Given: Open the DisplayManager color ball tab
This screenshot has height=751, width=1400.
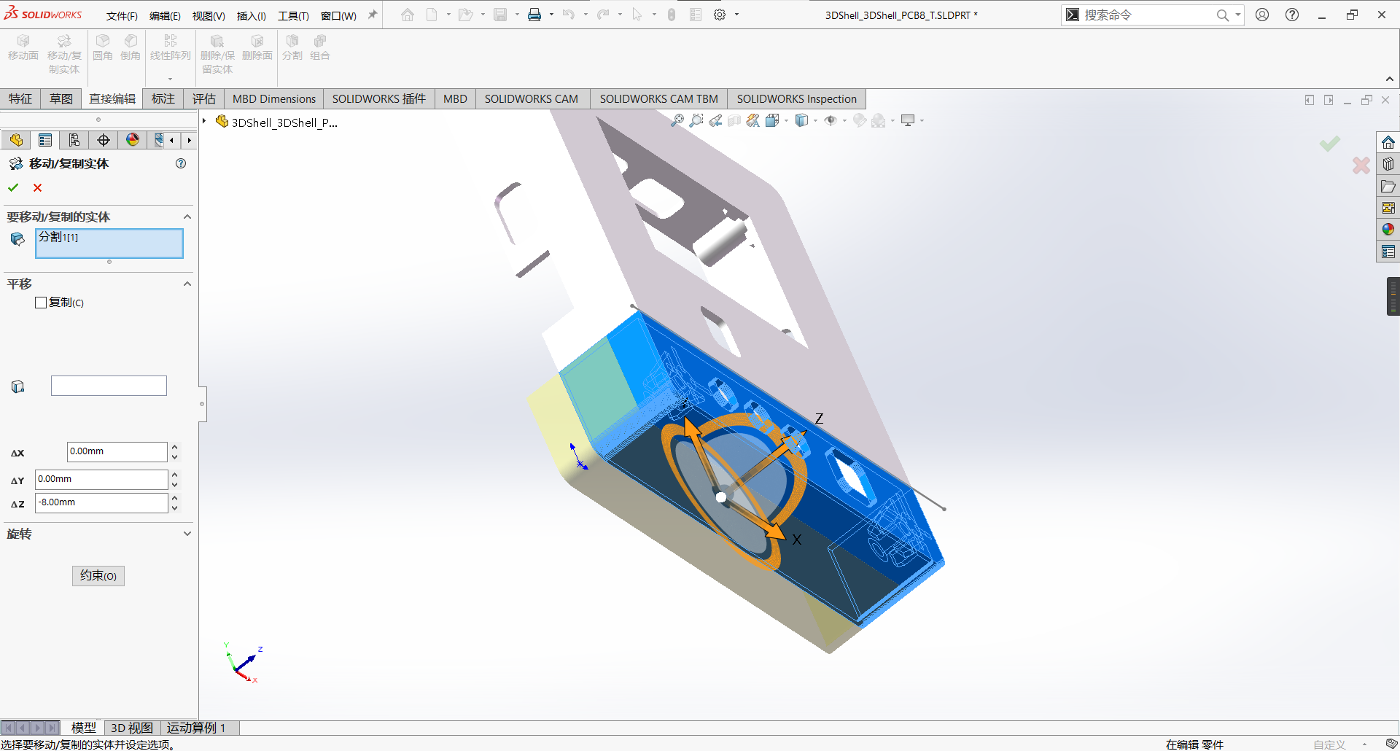Looking at the screenshot, I should click(133, 140).
